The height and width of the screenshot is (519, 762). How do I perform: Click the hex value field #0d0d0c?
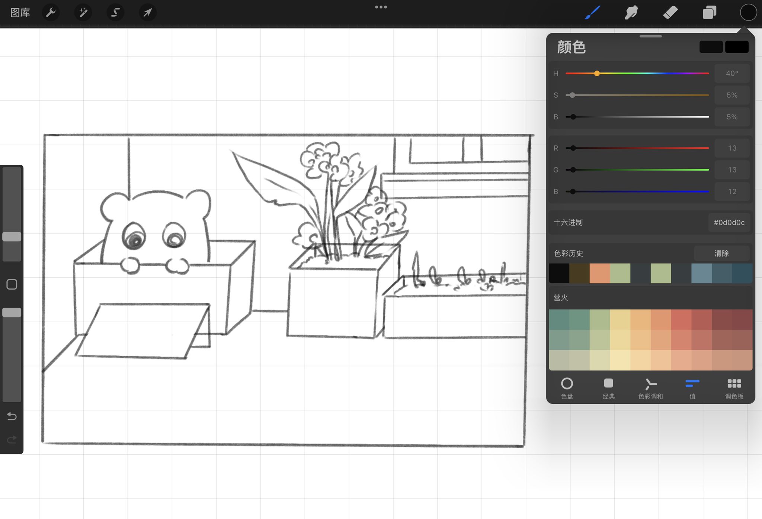[729, 223]
